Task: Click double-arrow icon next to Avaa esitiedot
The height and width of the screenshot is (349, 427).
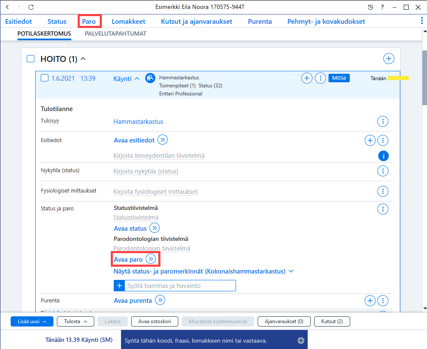Action: pos(163,140)
